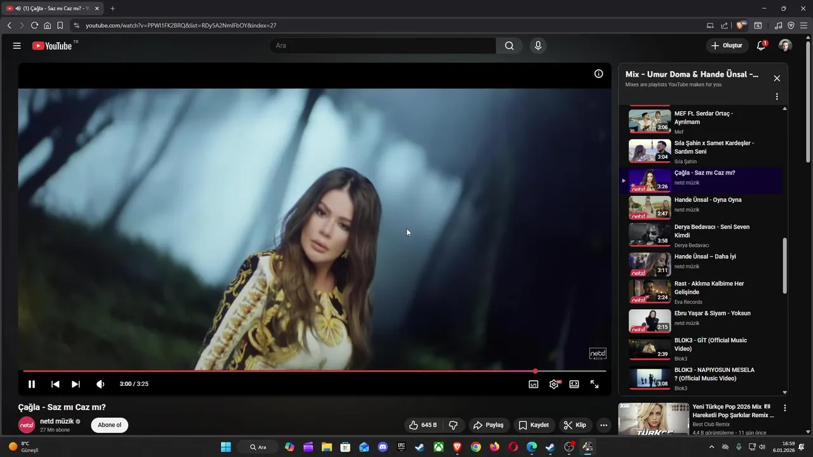The height and width of the screenshot is (457, 813).
Task: Open the netd müzik channel name link
Action: tap(57, 421)
